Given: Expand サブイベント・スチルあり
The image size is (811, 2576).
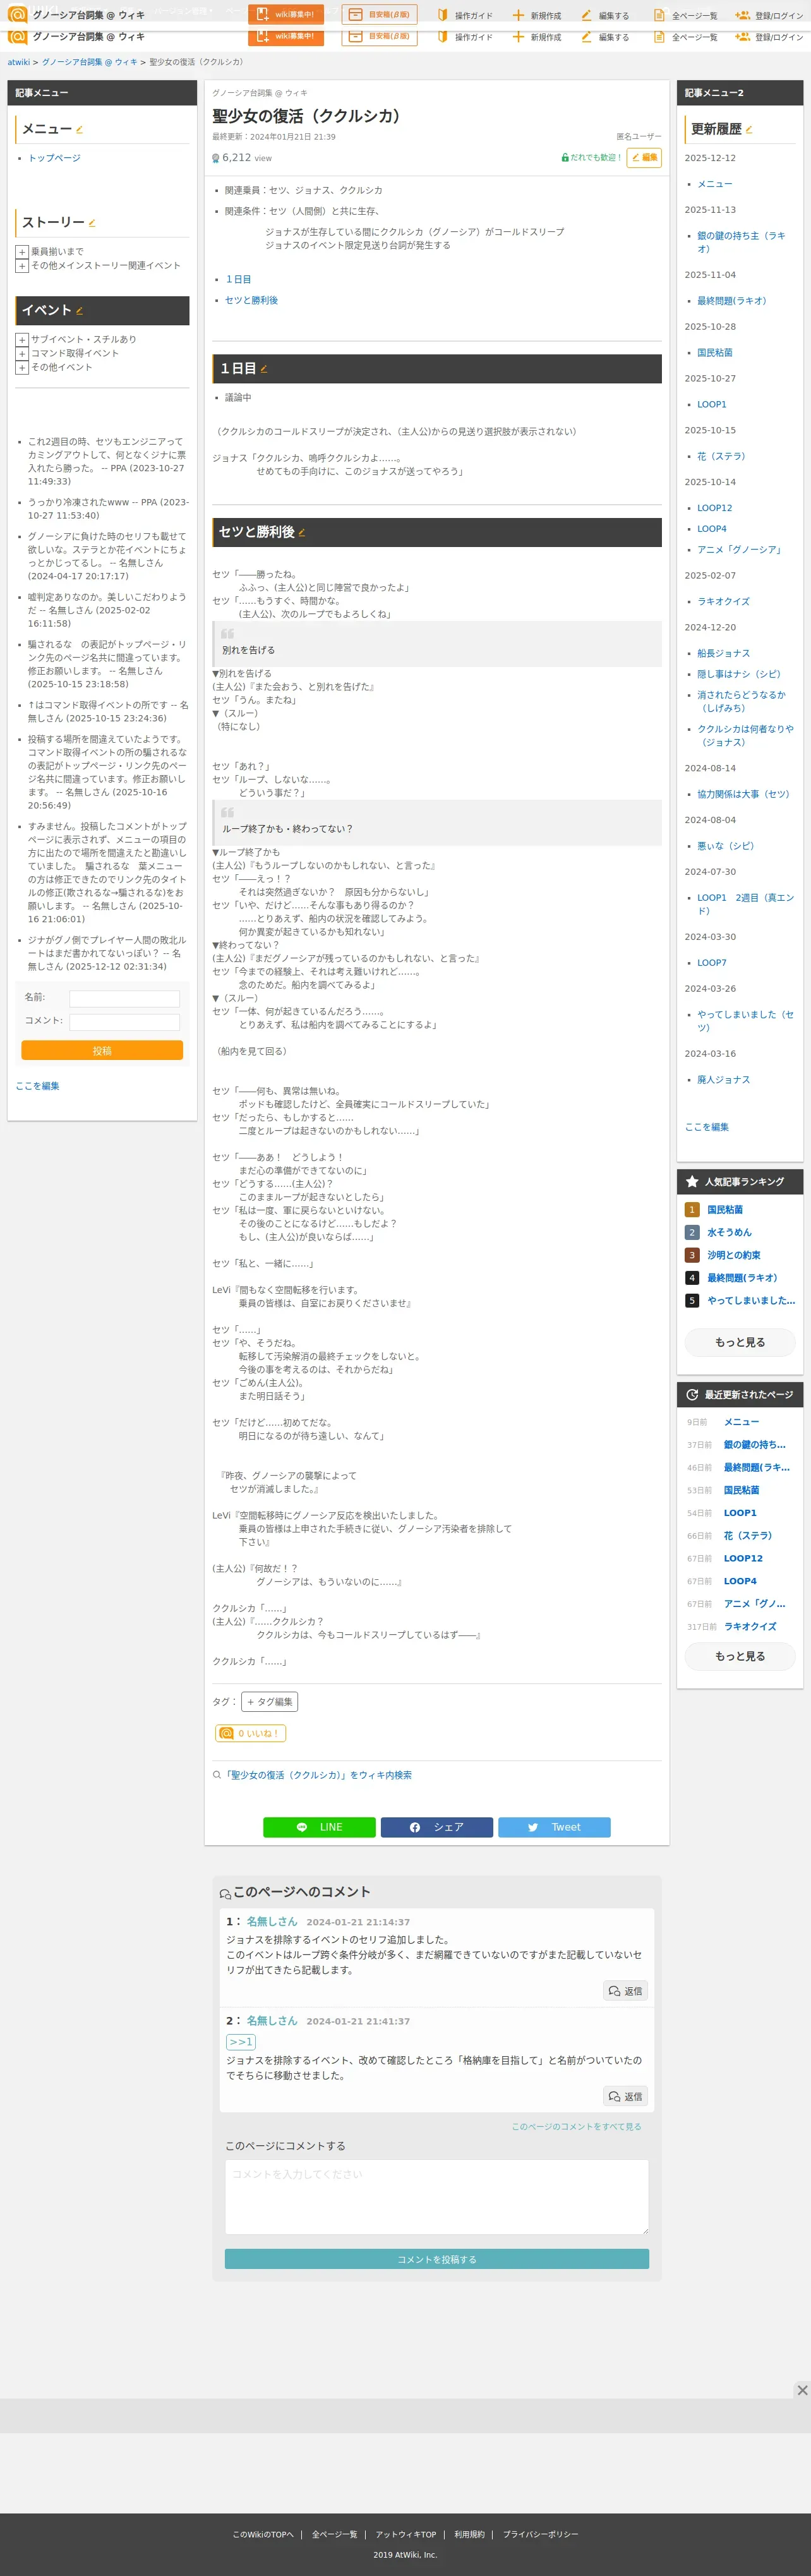Looking at the screenshot, I should [x=22, y=340].
